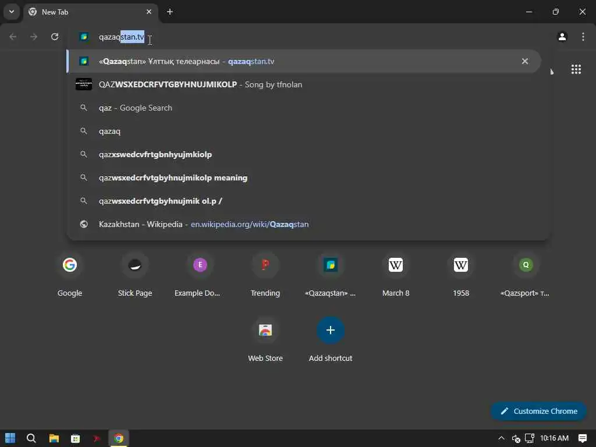
Task: Open the Chrome profile avatar menu
Action: pyautogui.click(x=562, y=37)
